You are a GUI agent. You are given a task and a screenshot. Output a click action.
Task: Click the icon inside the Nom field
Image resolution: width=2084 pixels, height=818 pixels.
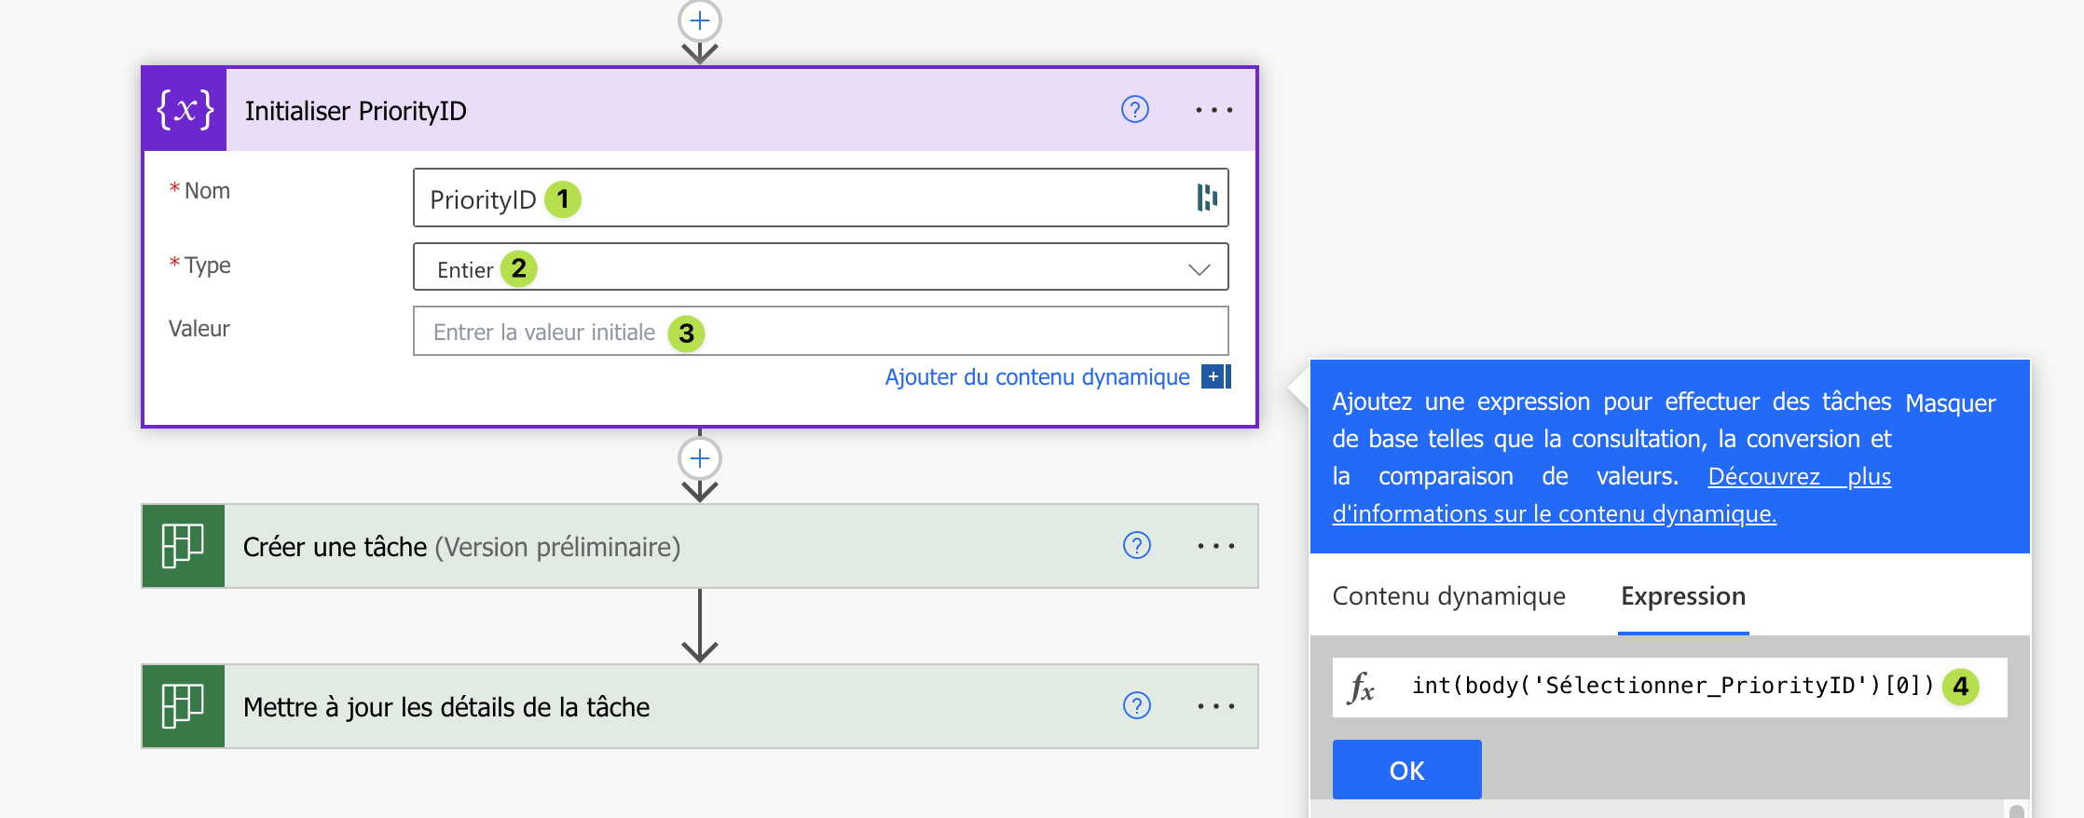pos(1207,198)
